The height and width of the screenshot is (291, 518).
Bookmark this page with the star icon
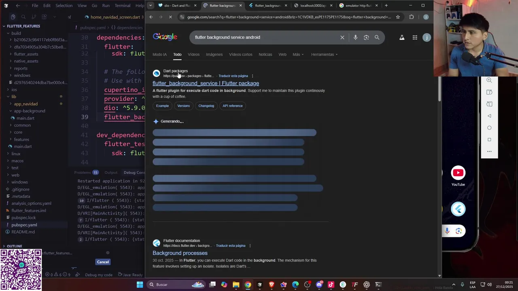398,17
